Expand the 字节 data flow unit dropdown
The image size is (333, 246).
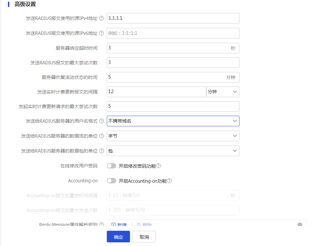[x=173, y=136]
